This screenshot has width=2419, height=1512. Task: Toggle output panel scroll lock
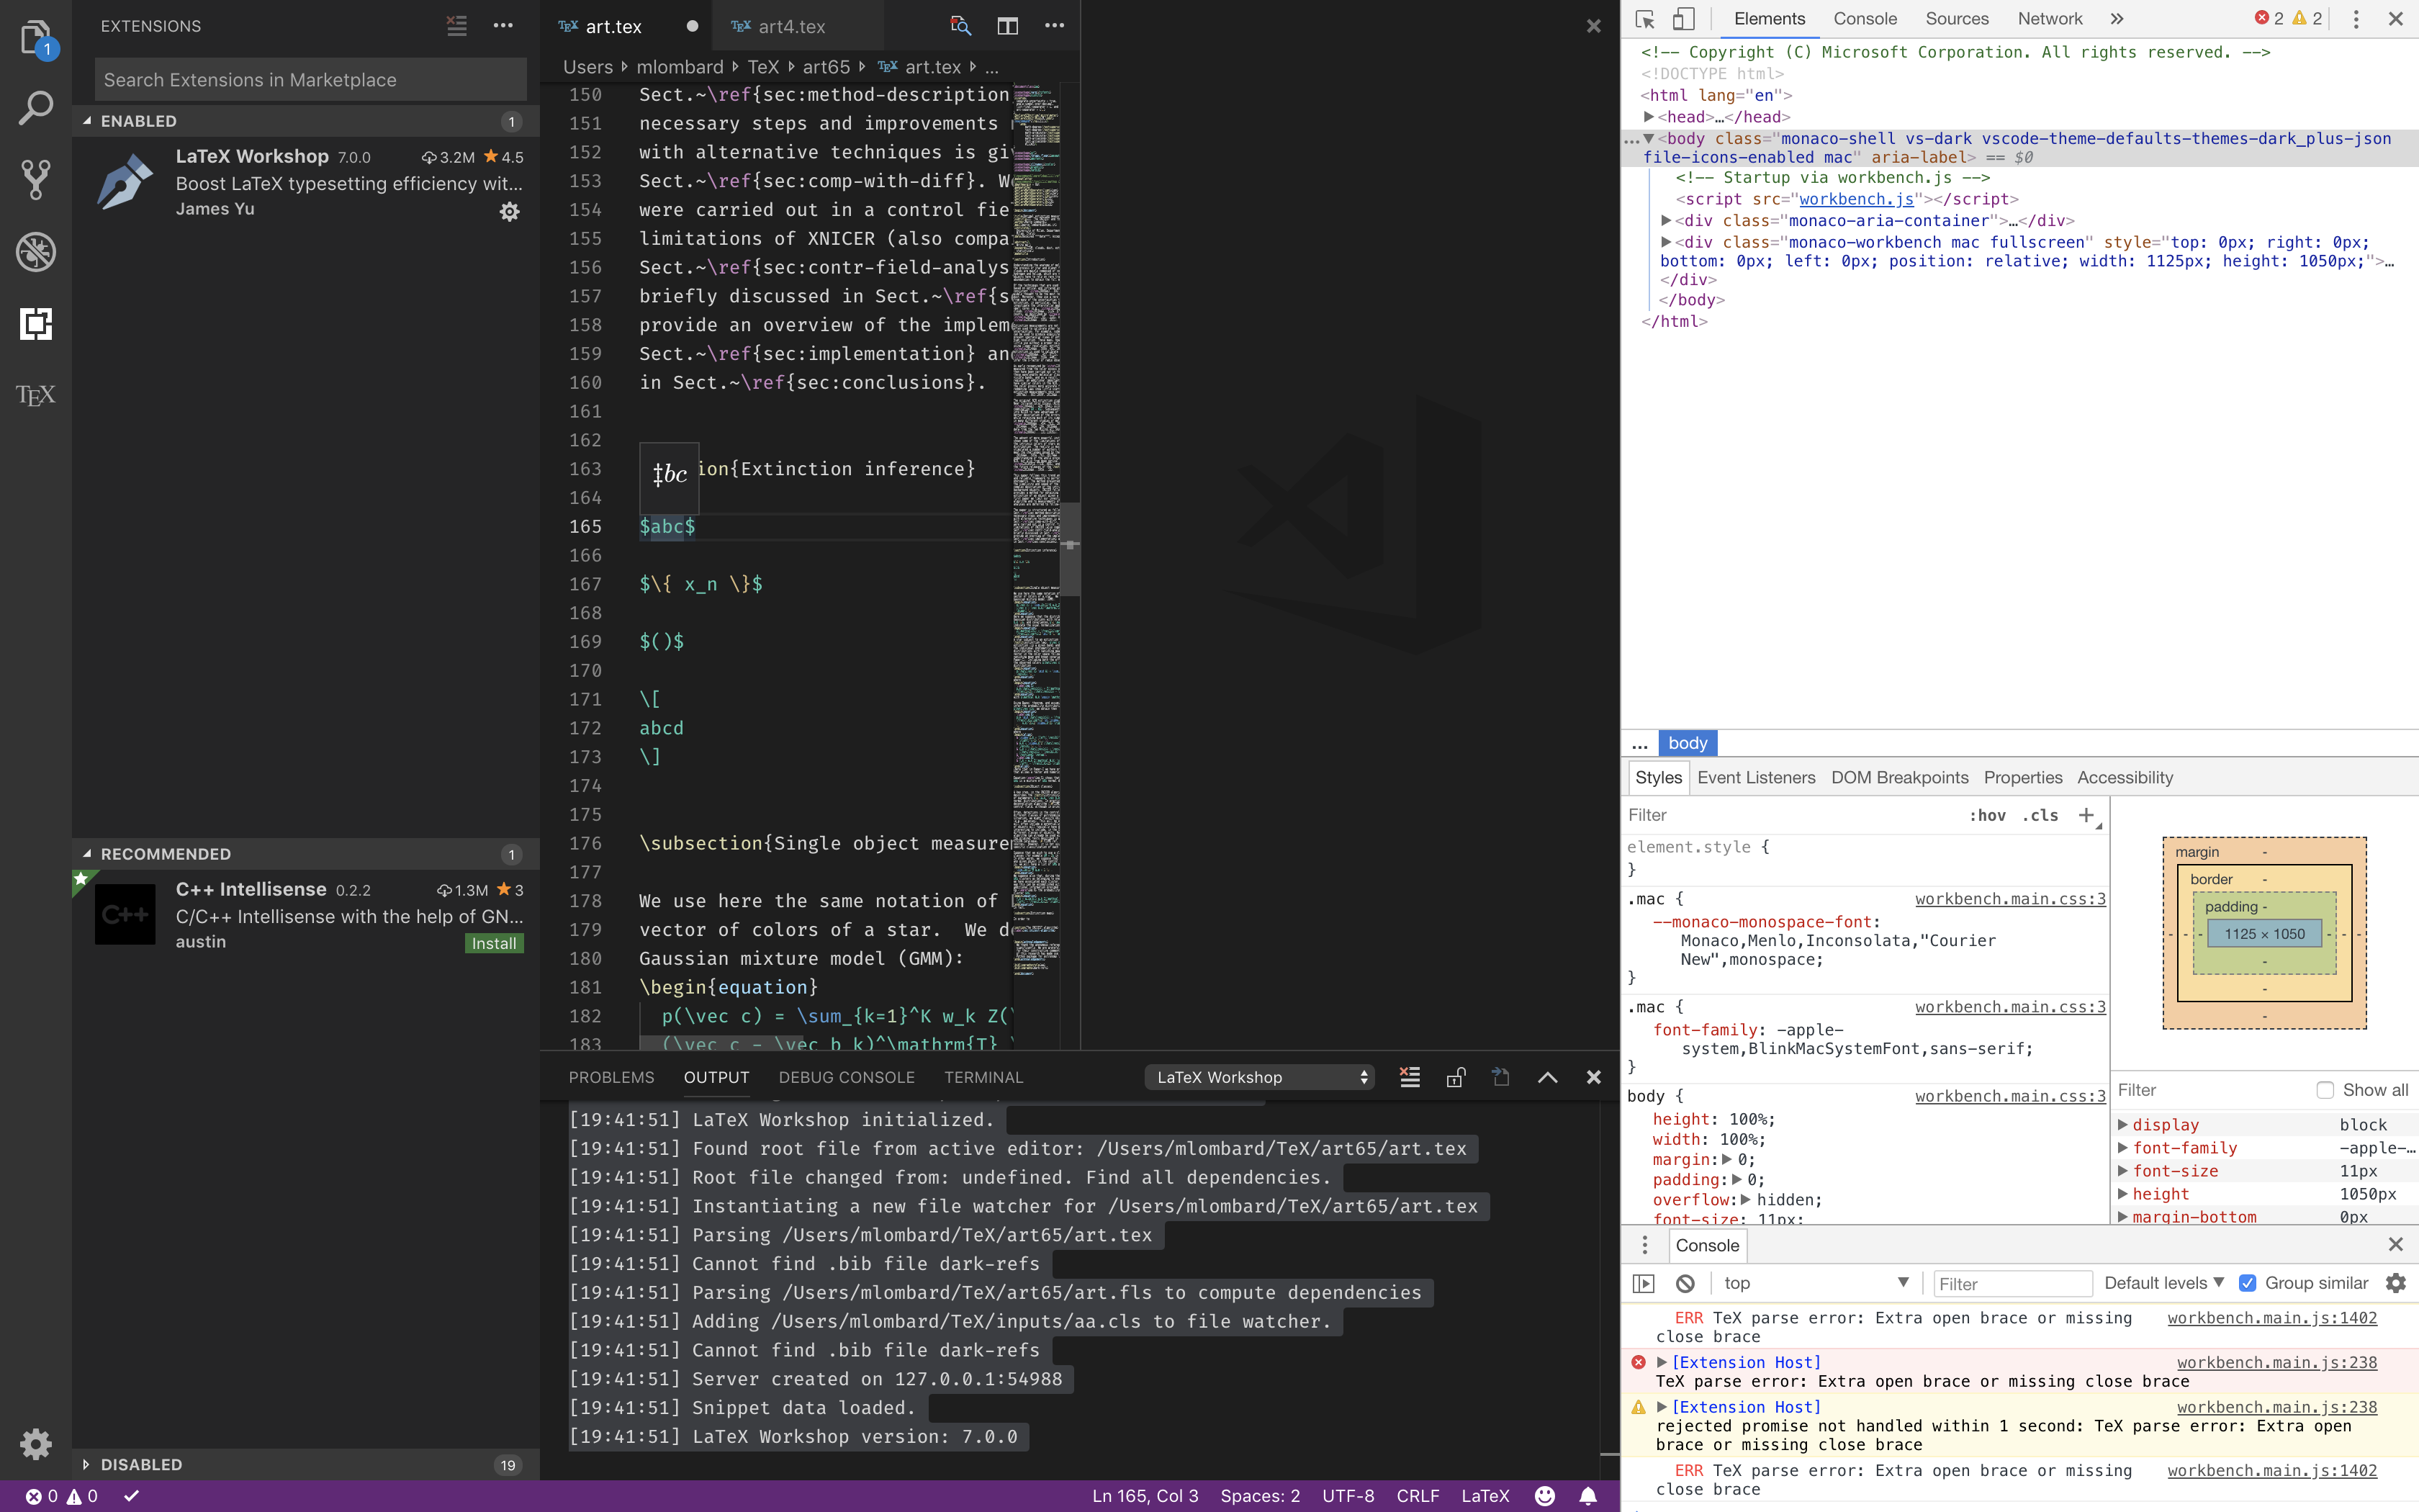[1456, 1077]
